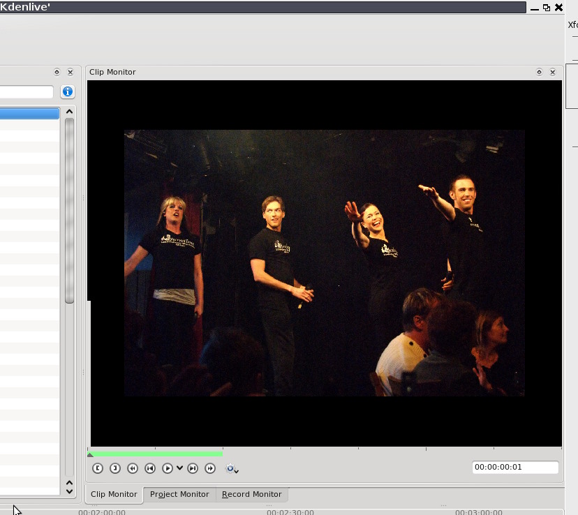Click the upper arrow at scrollbar bottom
578x515 pixels.
69,483
